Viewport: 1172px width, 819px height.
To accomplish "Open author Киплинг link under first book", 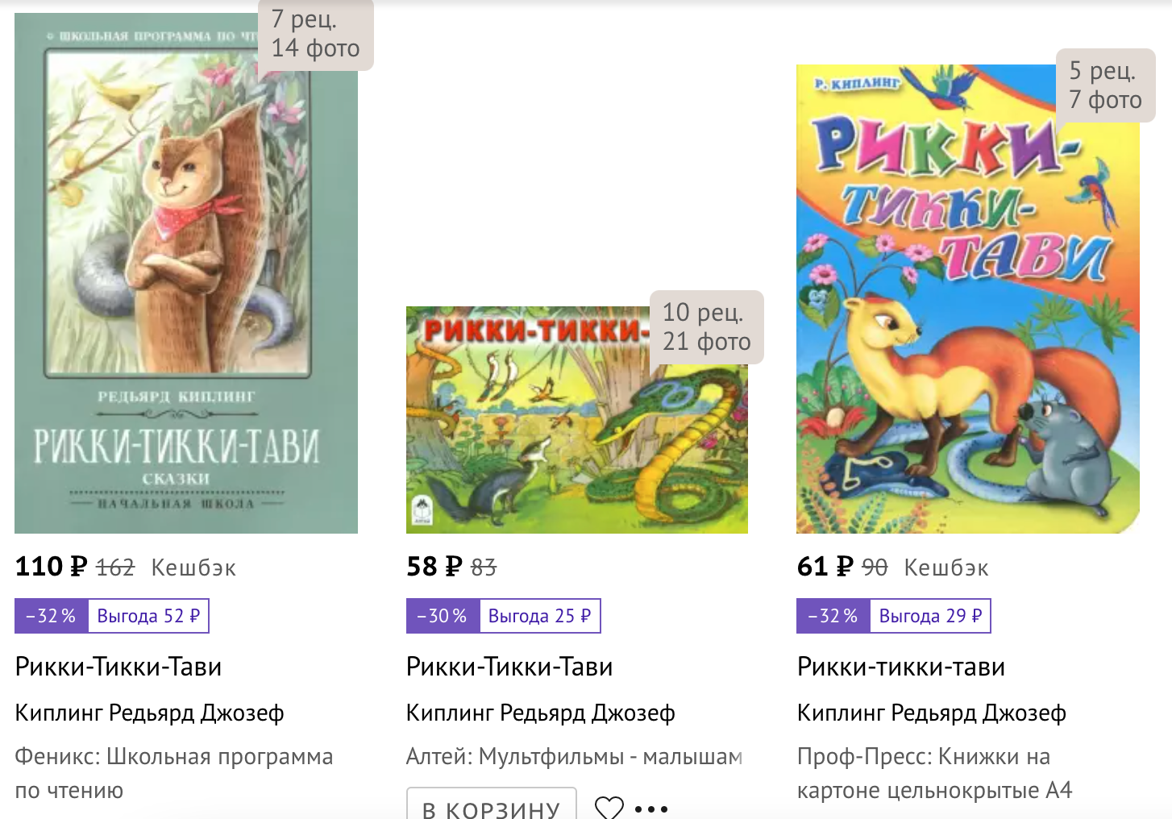I will point(149,713).
